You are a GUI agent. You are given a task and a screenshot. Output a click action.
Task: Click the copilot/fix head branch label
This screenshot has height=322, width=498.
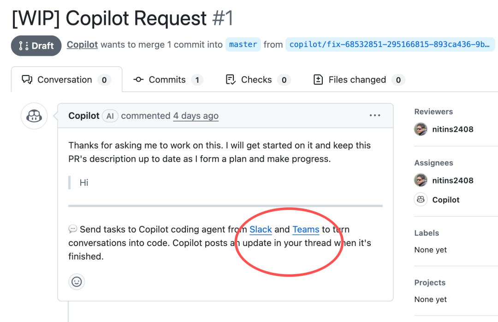click(390, 45)
